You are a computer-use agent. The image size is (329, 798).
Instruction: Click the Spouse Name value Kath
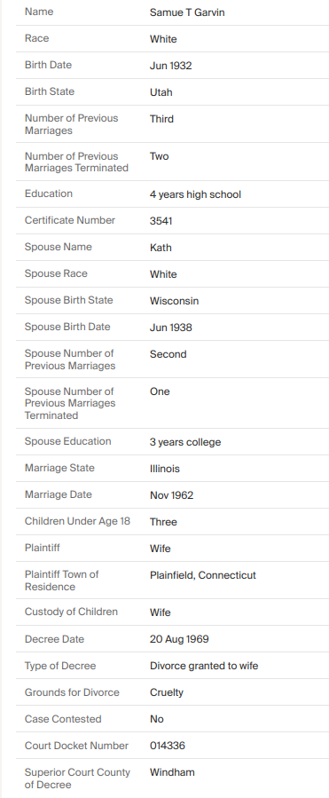tap(161, 248)
